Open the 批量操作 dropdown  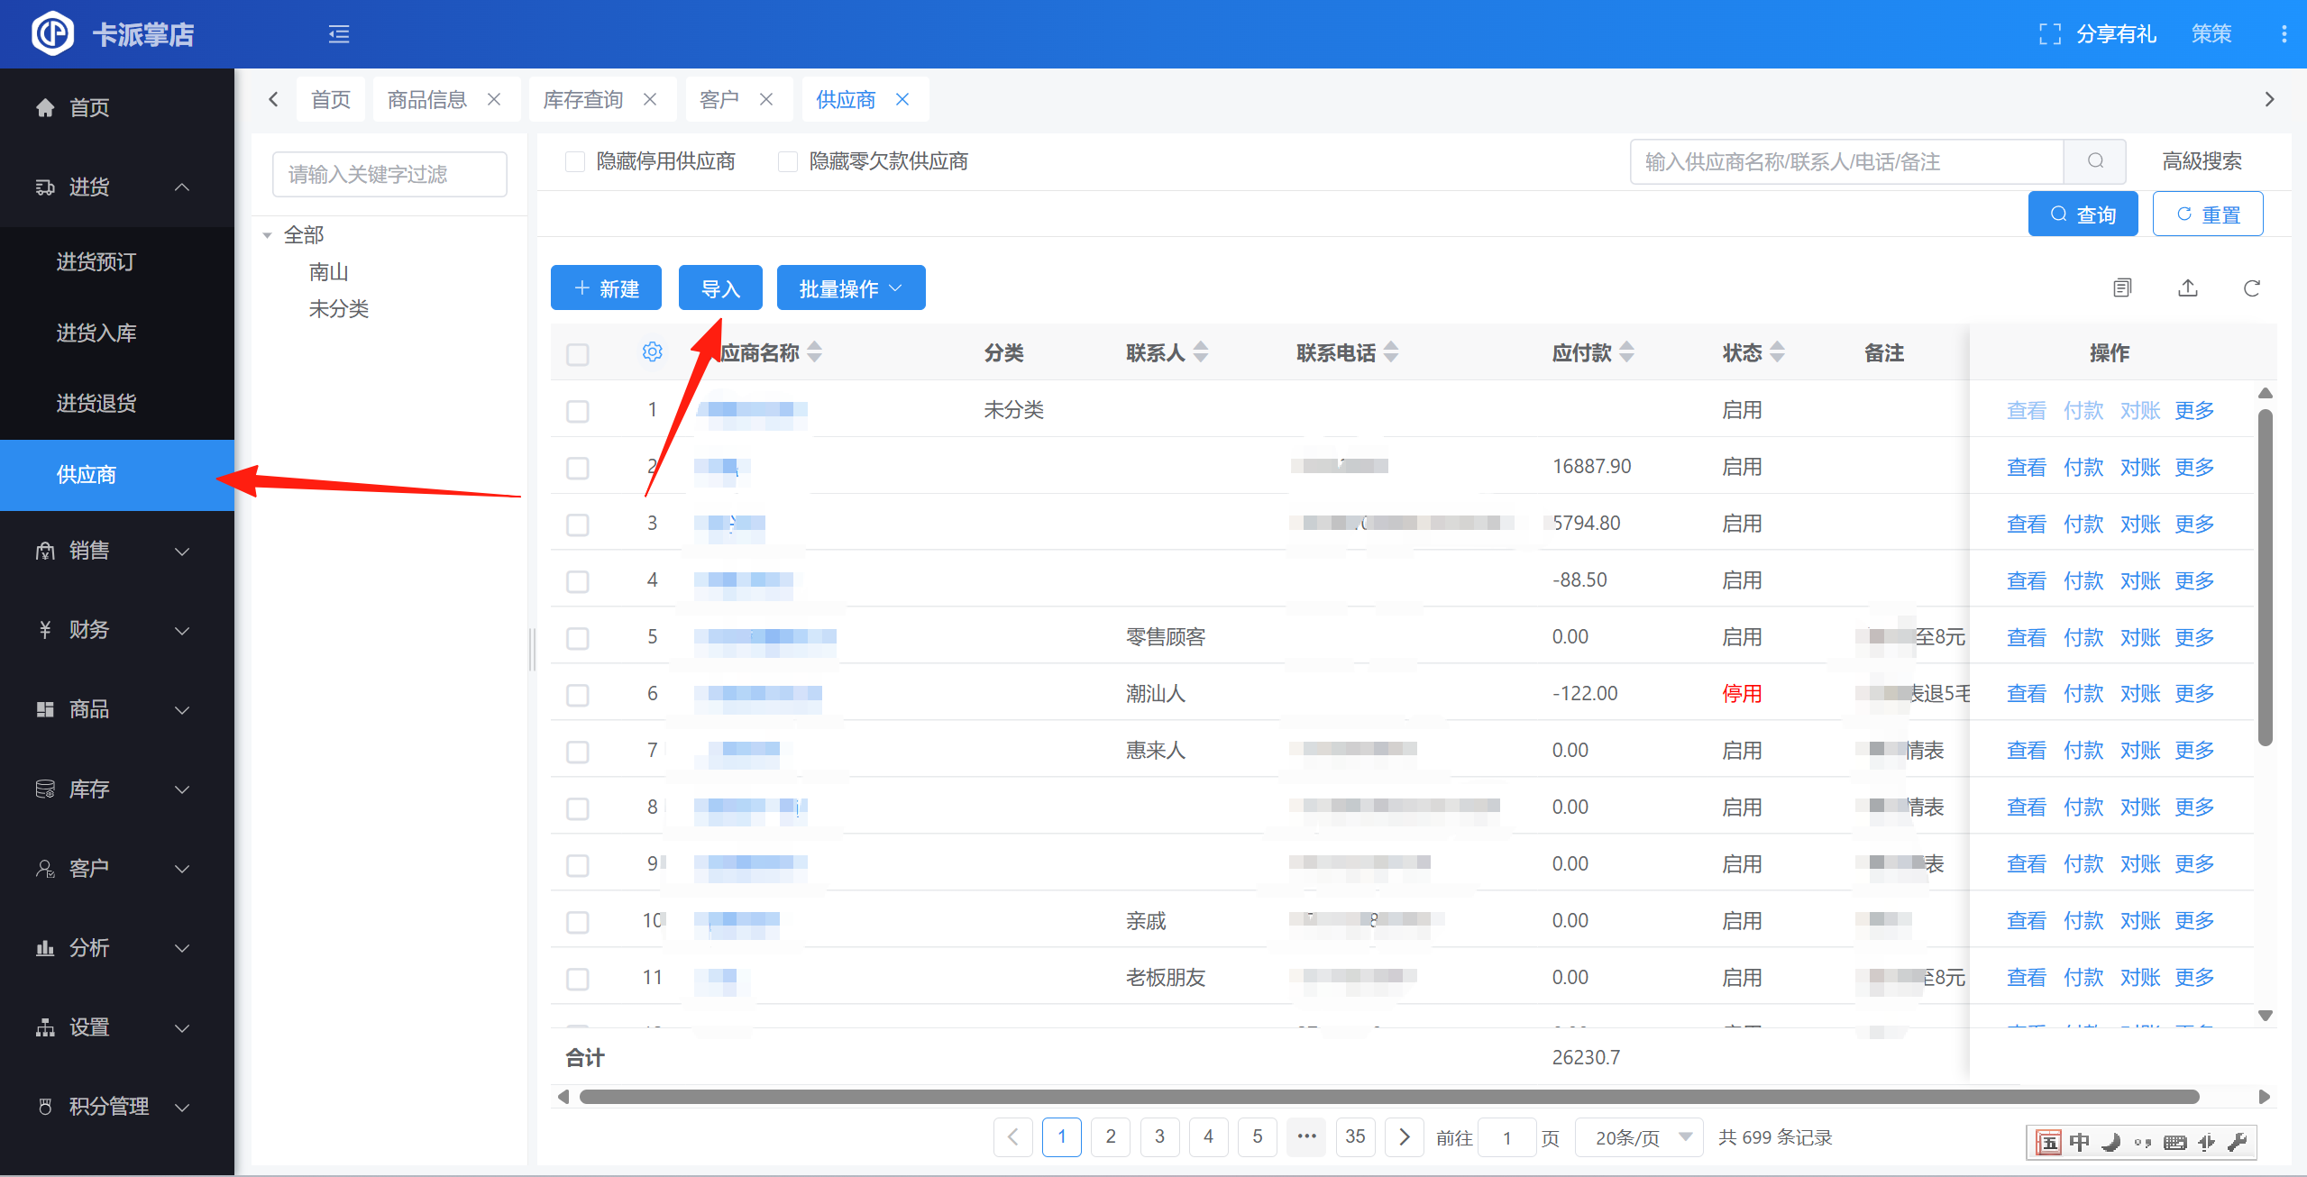[850, 288]
